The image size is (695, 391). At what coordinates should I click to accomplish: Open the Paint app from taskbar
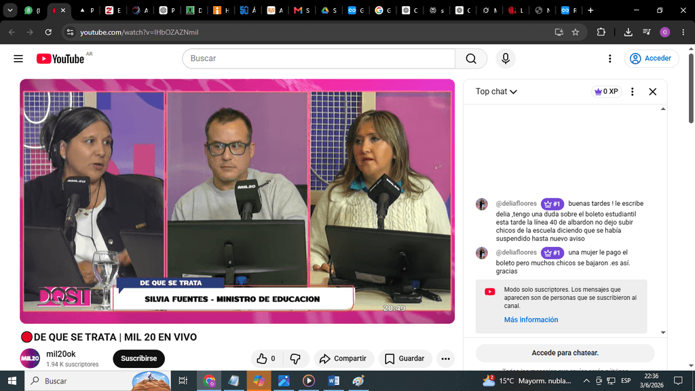(358, 381)
